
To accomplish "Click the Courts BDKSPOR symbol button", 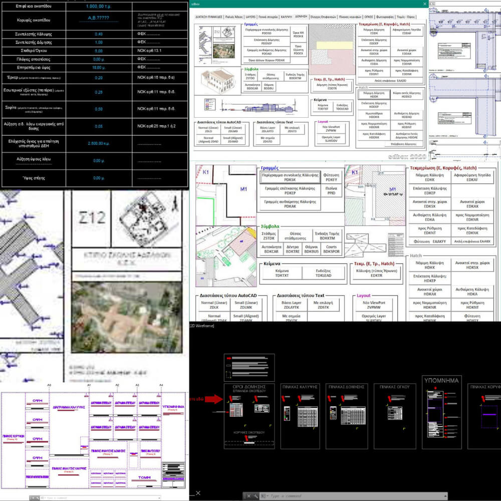I will coord(331,249).
